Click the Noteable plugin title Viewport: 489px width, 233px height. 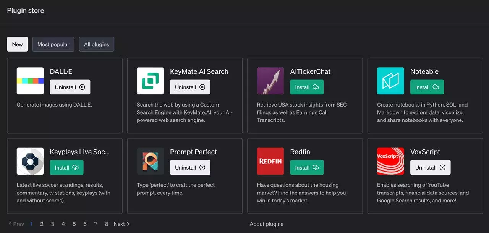click(424, 71)
